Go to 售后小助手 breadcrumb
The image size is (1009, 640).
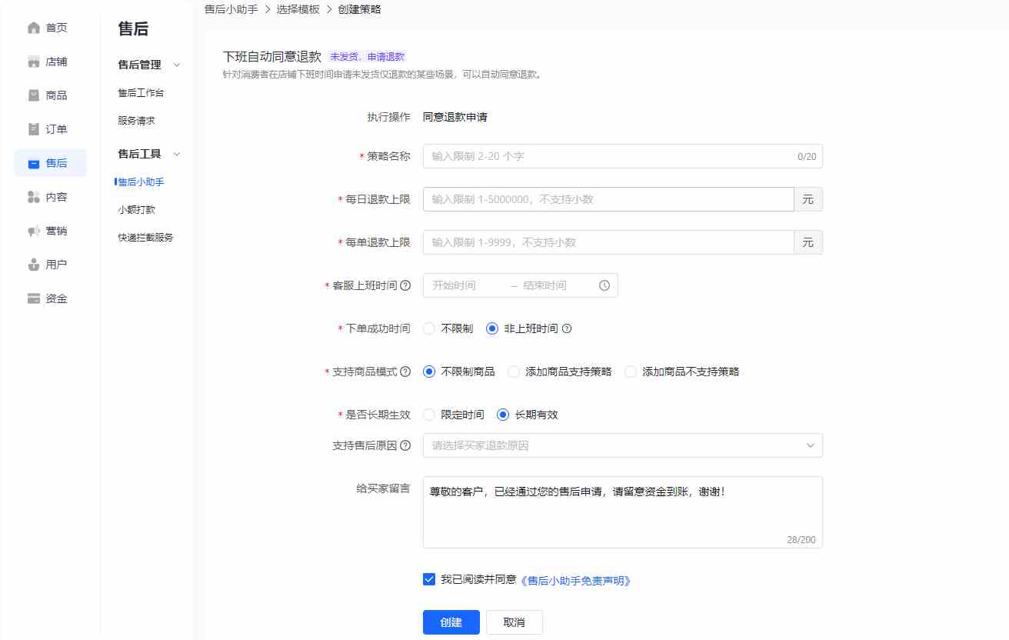tap(231, 9)
